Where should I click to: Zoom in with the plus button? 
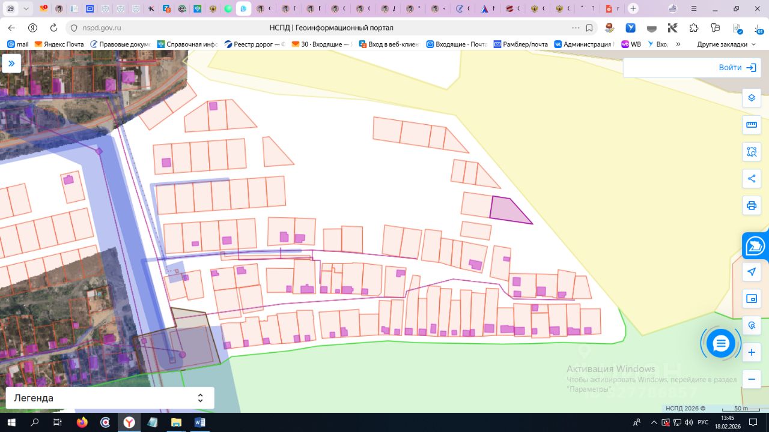point(751,353)
